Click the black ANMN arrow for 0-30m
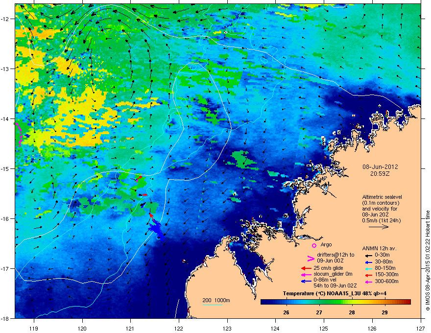The height and width of the screenshot is (333, 431). (368, 255)
